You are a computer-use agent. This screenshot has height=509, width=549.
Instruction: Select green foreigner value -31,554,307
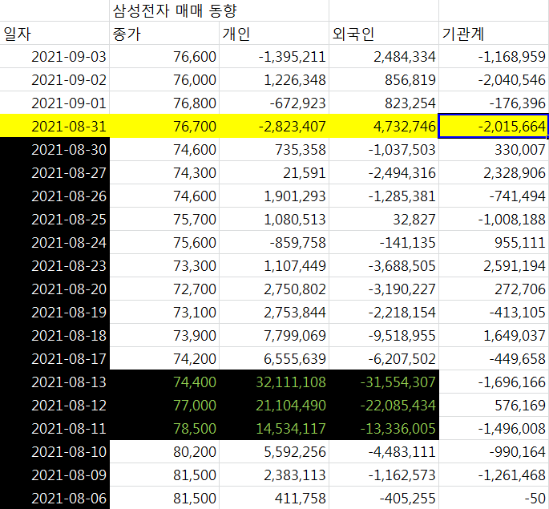pos(384,382)
